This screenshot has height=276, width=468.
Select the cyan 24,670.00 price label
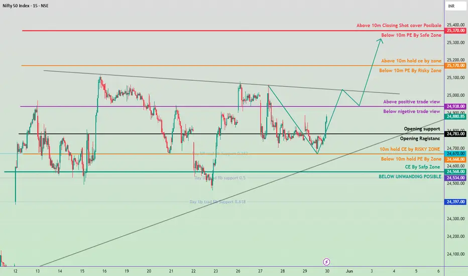pyautogui.click(x=455, y=154)
